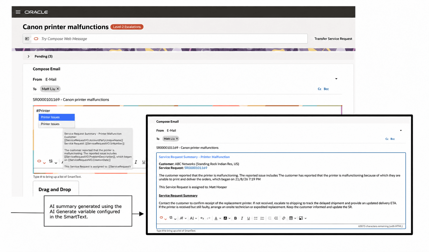Screen dimensions: 429x252
Task: Select second Printer Issues SmartText entry
Action: point(57,124)
